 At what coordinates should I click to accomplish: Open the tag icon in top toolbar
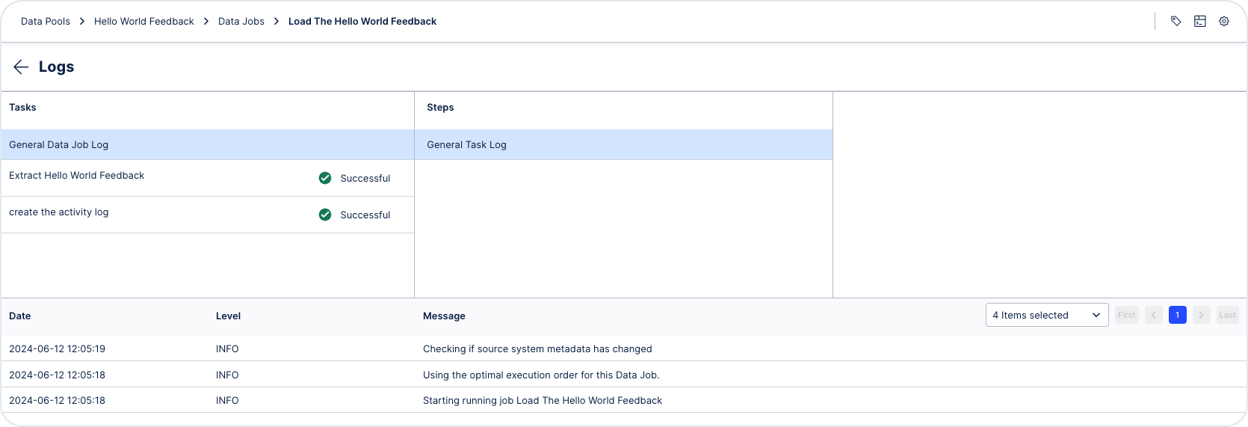(x=1176, y=21)
